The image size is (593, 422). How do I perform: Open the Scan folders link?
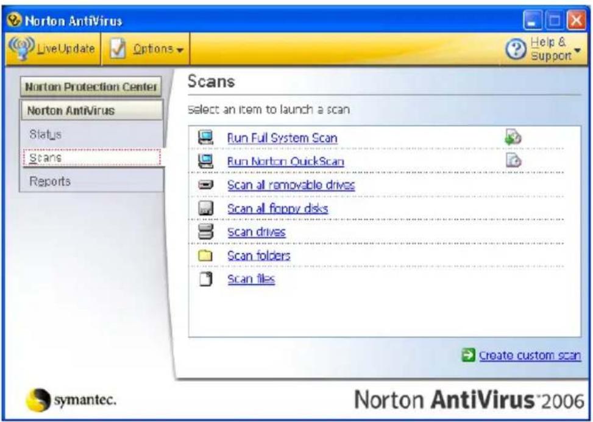tap(258, 256)
